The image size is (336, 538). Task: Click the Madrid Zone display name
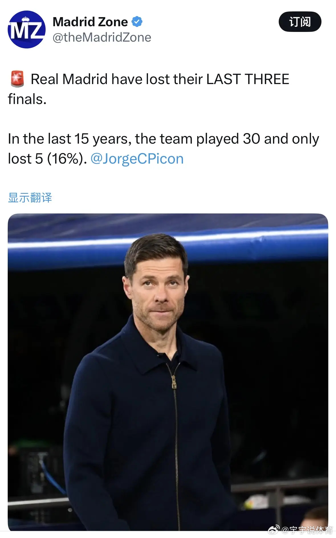point(90,22)
